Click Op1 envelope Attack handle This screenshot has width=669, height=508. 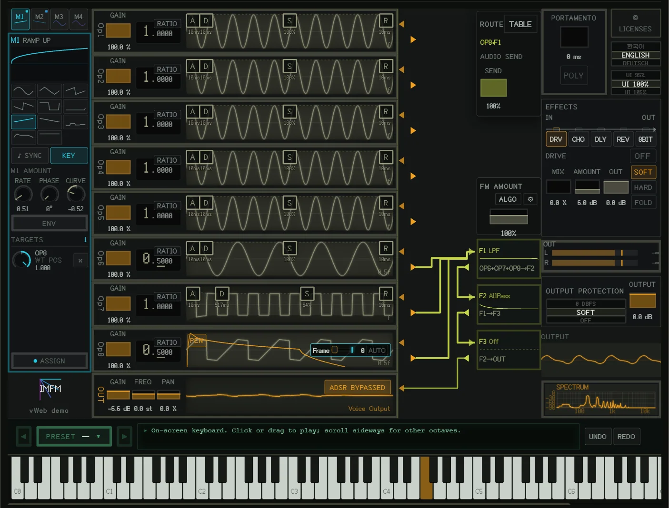click(x=192, y=20)
